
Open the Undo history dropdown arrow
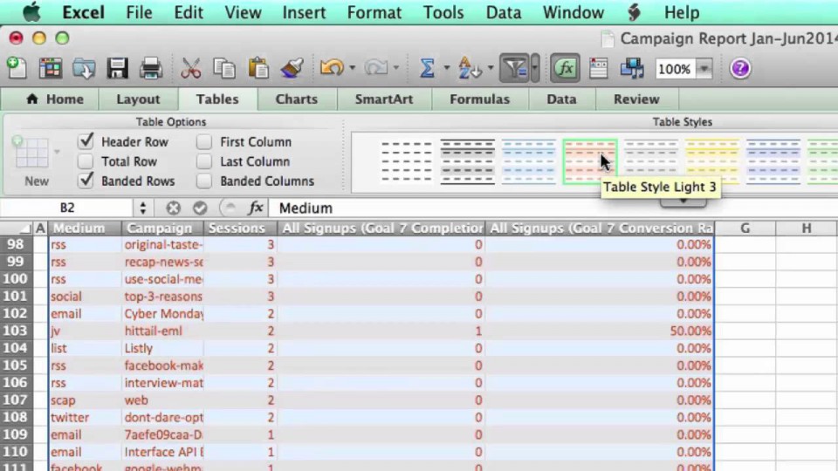coord(352,68)
